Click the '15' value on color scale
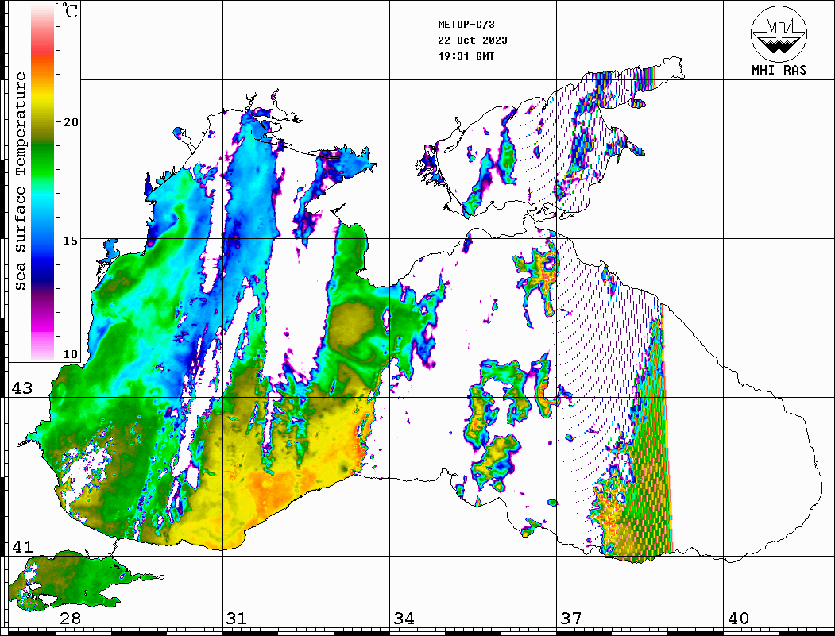835x636 pixels. pos(70,241)
